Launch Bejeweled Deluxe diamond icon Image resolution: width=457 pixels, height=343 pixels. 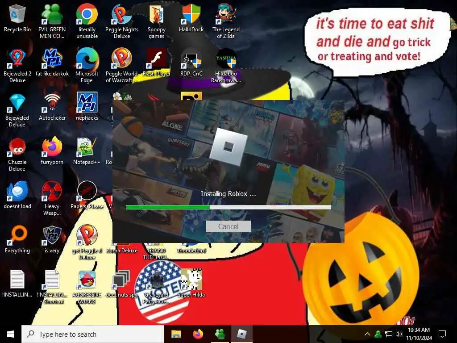click(x=17, y=110)
